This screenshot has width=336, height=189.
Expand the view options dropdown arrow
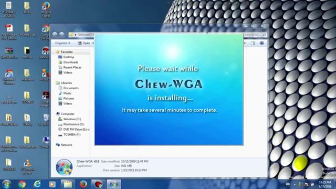[x=245, y=43]
